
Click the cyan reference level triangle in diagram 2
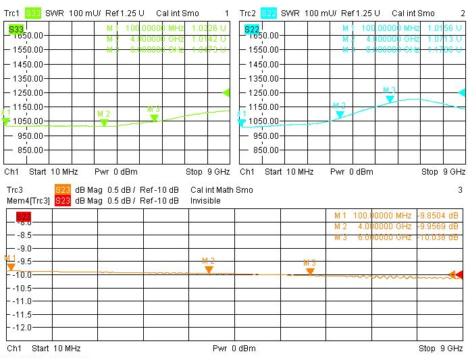(x=462, y=92)
